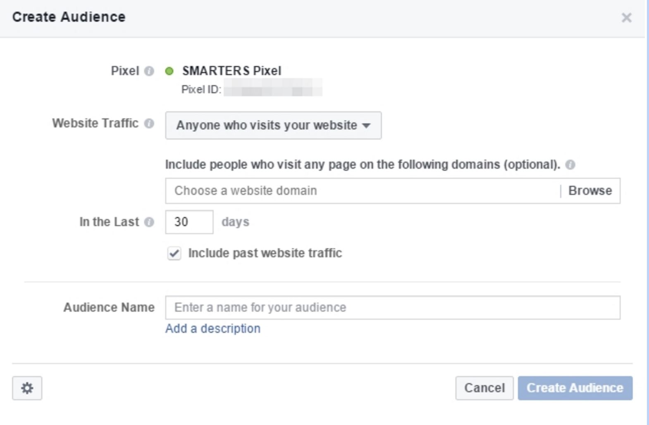Show info tooltip for In the Last
The image size is (649, 425).
point(149,222)
